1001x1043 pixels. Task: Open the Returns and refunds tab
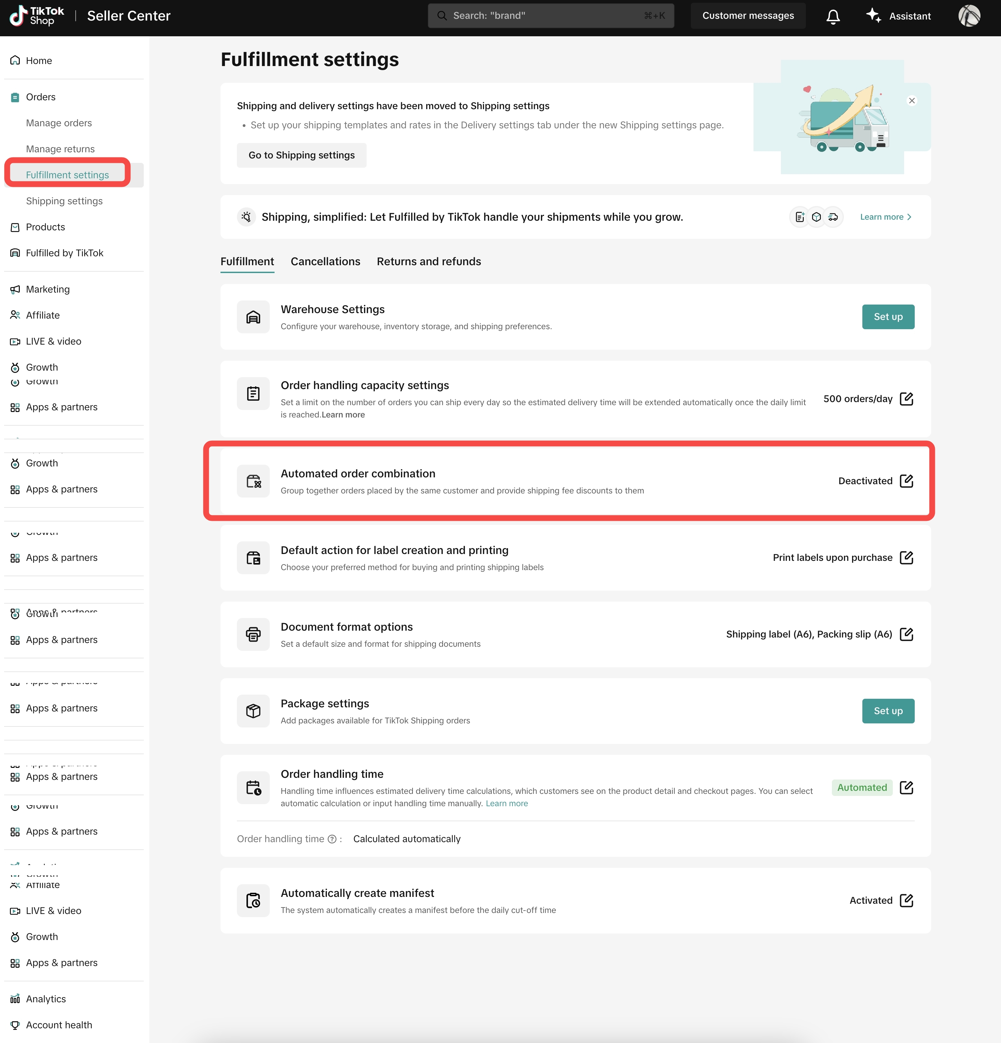coord(429,262)
